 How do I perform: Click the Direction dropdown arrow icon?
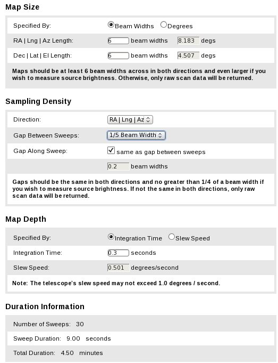[x=148, y=120]
